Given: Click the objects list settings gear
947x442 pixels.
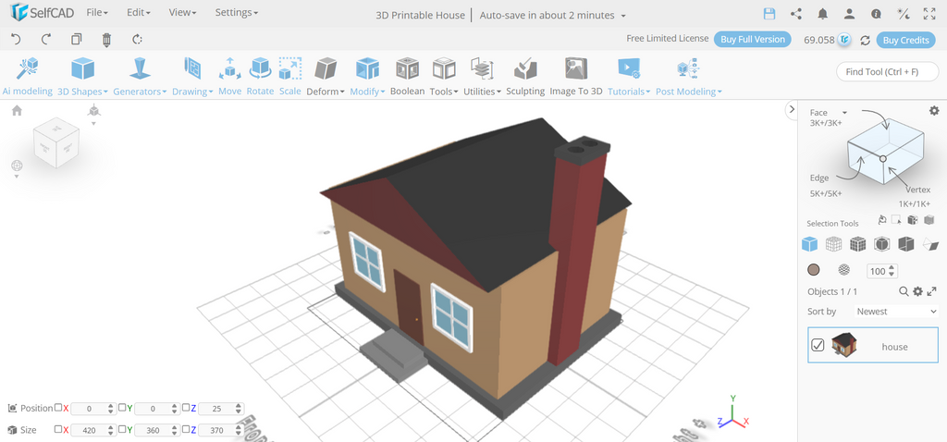Looking at the screenshot, I should pos(917,291).
